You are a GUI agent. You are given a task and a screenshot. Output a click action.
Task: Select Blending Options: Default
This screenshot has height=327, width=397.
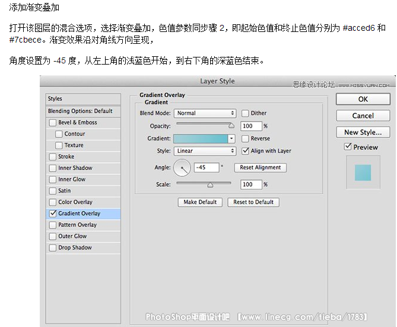80,111
